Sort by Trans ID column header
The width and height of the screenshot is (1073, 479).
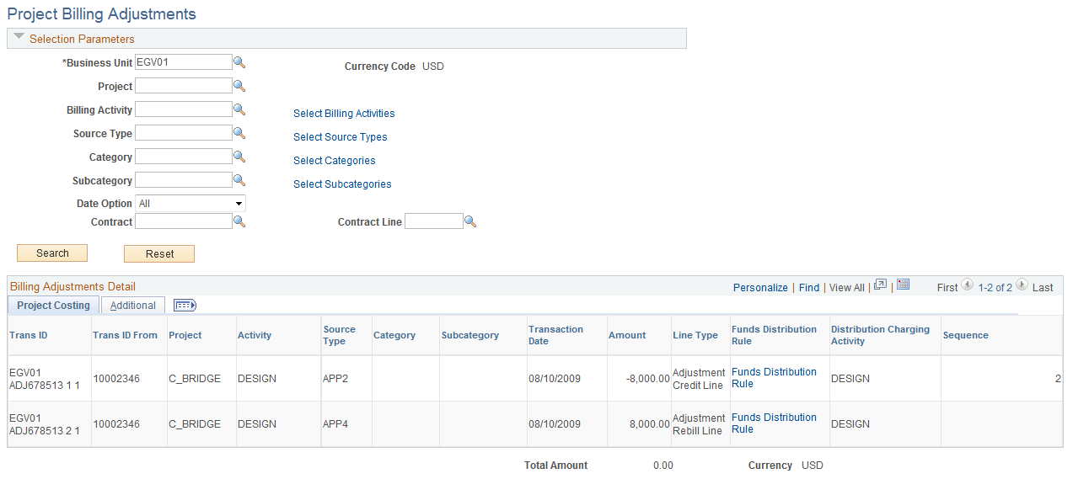pos(29,335)
